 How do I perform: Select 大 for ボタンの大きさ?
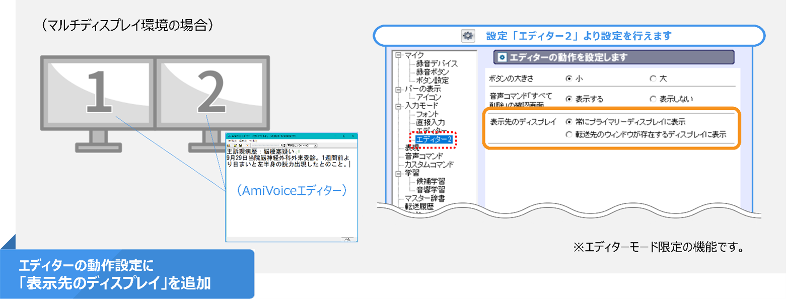coord(653,79)
